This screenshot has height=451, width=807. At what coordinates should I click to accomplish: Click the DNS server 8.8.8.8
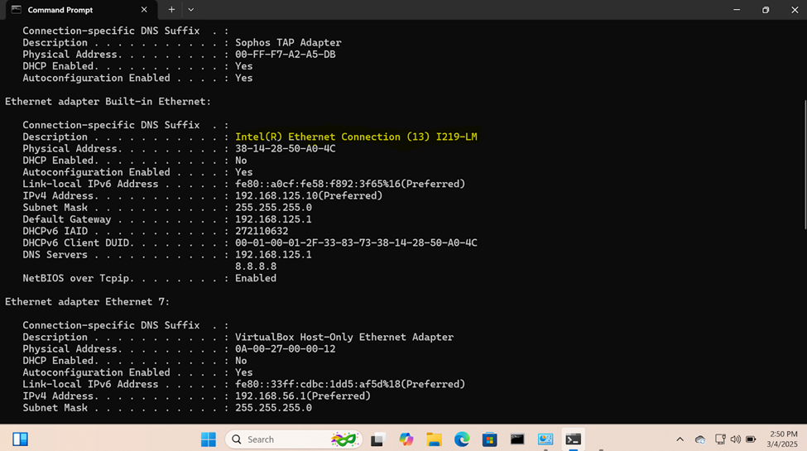(x=256, y=266)
